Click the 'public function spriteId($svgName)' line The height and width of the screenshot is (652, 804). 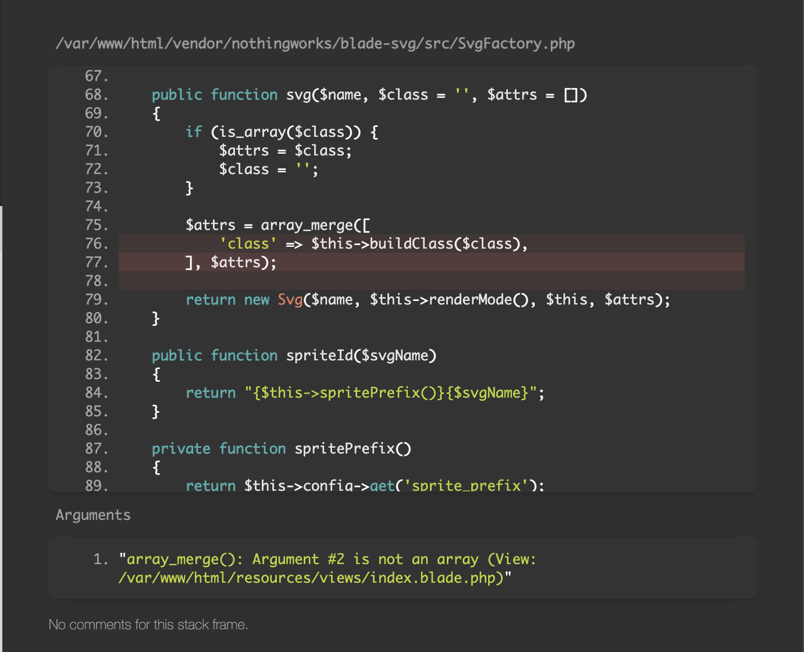tap(294, 356)
